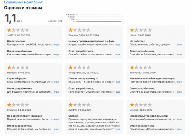Expand olarist review 'Не работает'
This screenshot has width=191, height=136.
click(x=179, y=45)
